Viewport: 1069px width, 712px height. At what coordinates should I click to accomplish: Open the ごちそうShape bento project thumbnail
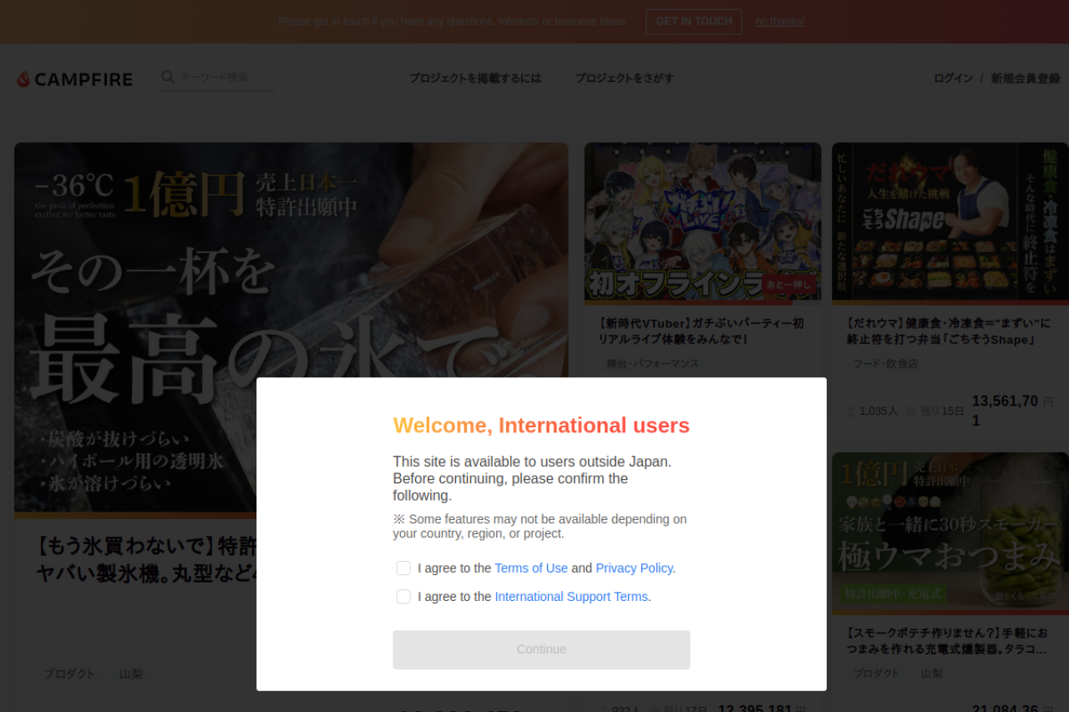pyautogui.click(x=950, y=221)
